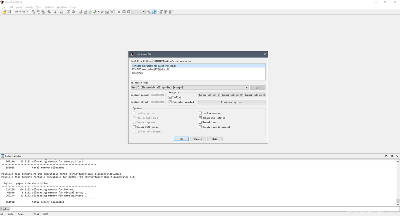Screen dimensions: 400x216
Task: Click the AU: idle status indicator
Action: (x=7, y=214)
